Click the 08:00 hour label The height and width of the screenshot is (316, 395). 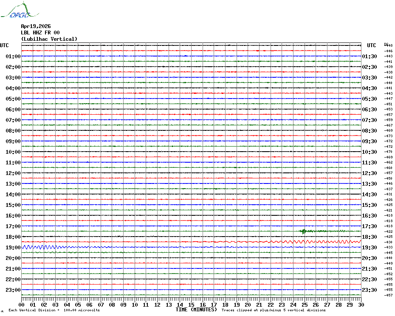pyautogui.click(x=13, y=130)
